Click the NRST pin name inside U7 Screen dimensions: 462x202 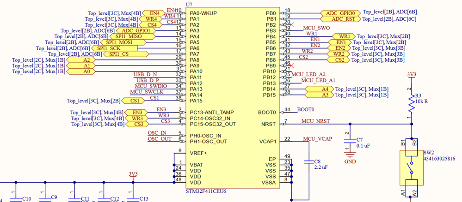(x=269, y=124)
